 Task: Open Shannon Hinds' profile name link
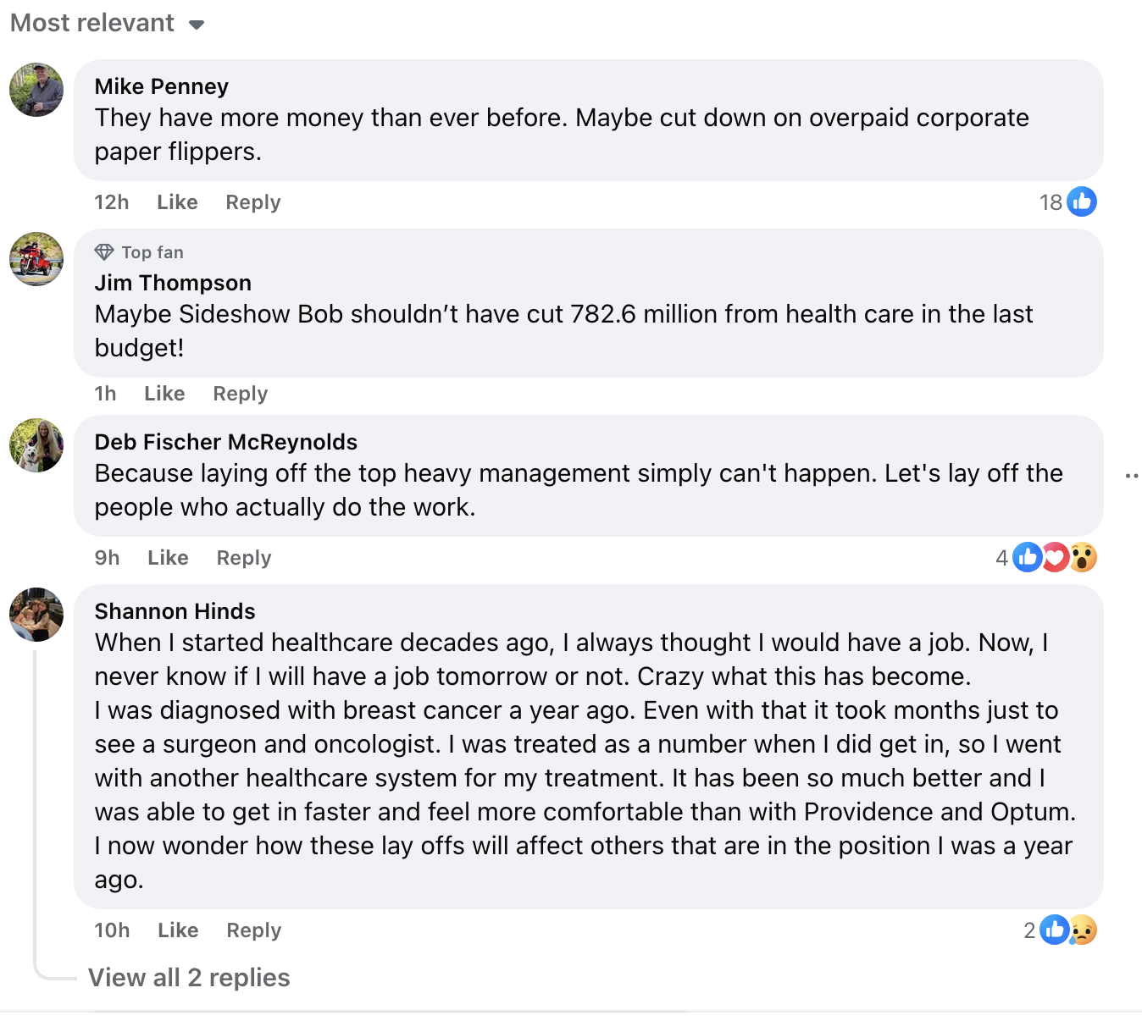(175, 611)
